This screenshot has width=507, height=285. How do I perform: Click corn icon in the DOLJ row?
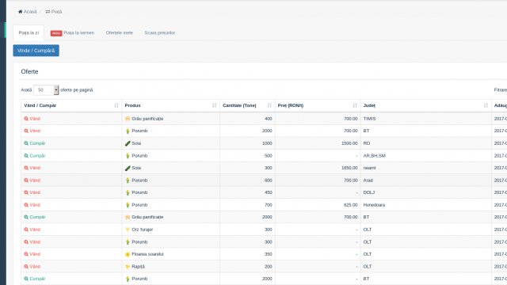[x=128, y=192]
